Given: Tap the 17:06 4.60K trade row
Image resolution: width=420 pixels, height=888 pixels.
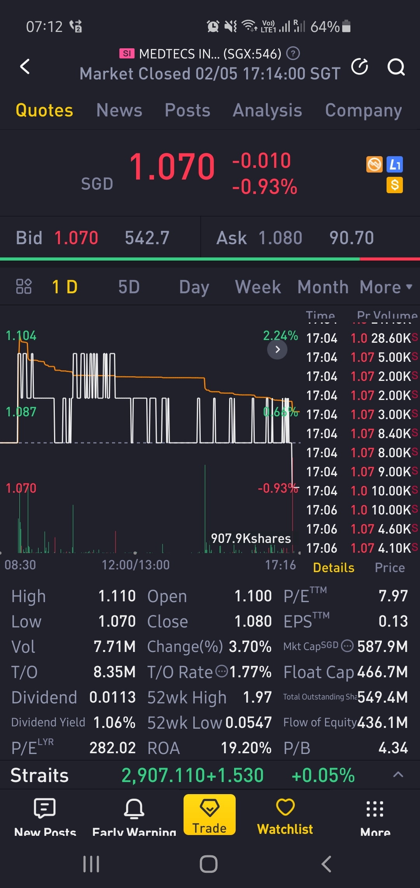Looking at the screenshot, I should click(362, 529).
